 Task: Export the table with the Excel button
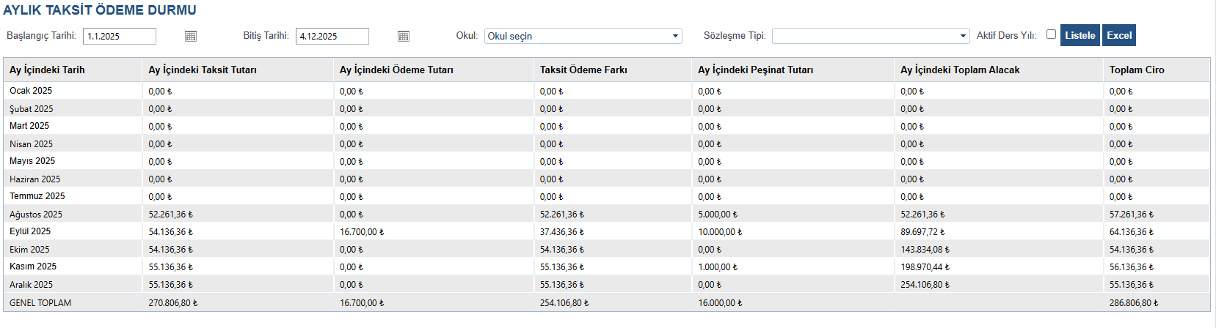tap(1119, 35)
